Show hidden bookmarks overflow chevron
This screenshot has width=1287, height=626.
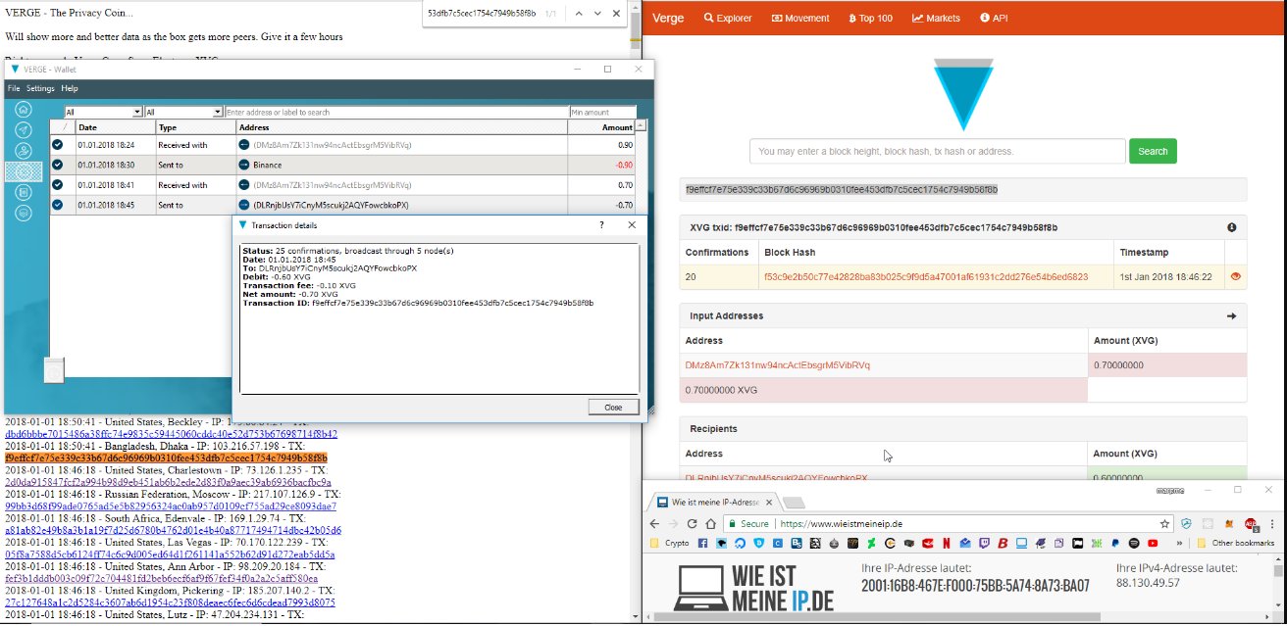tap(1180, 543)
